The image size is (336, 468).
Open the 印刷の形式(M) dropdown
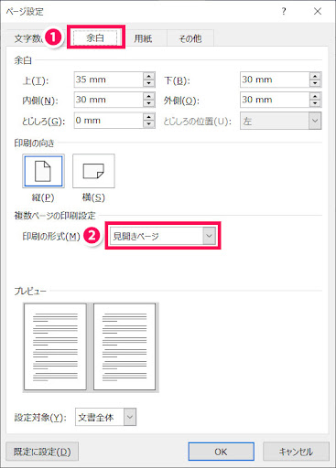pos(163,236)
